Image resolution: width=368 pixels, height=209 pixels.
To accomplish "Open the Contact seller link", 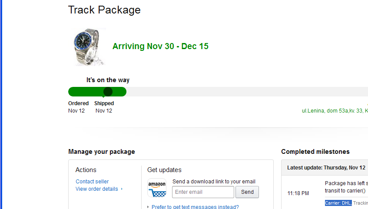I will coord(92,182).
